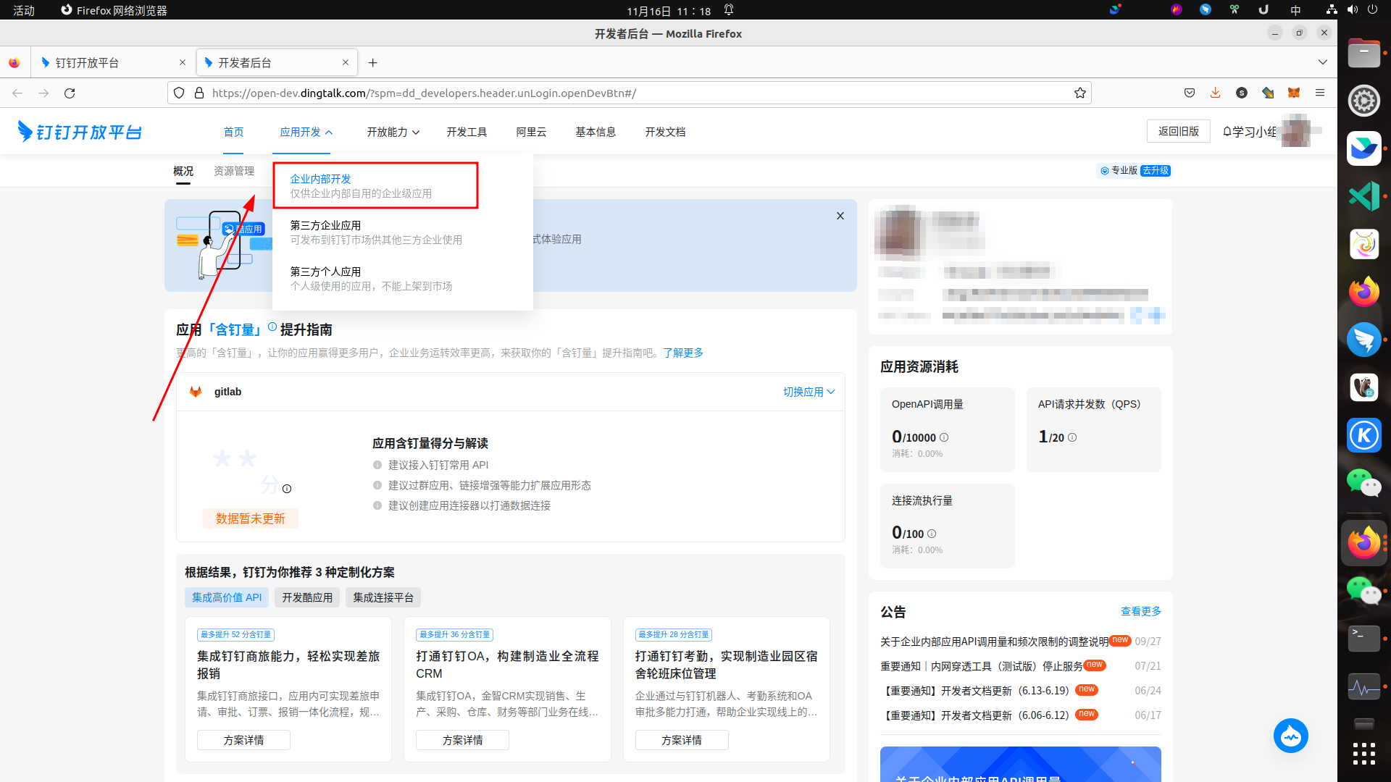This screenshot has width=1391, height=782.
Task: Click the Save to Pocket icon
Action: pyautogui.click(x=1189, y=93)
